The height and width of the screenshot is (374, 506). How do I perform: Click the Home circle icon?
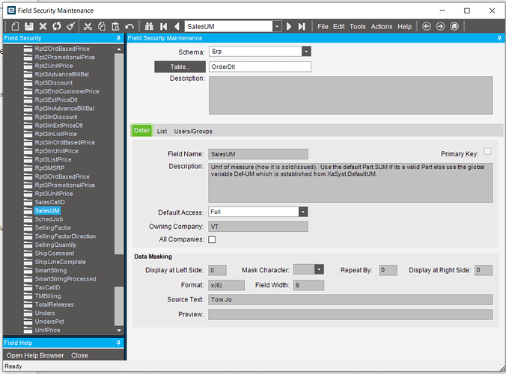click(x=454, y=26)
